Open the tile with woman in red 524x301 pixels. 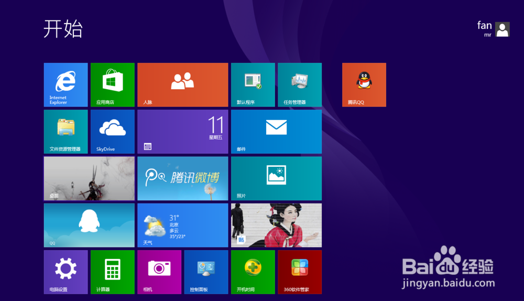276,225
